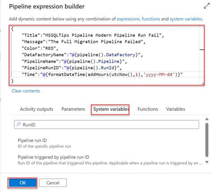Select Pipeline triggered by pipeline run ID
The height and width of the screenshot is (192, 212).
[x=53, y=157]
